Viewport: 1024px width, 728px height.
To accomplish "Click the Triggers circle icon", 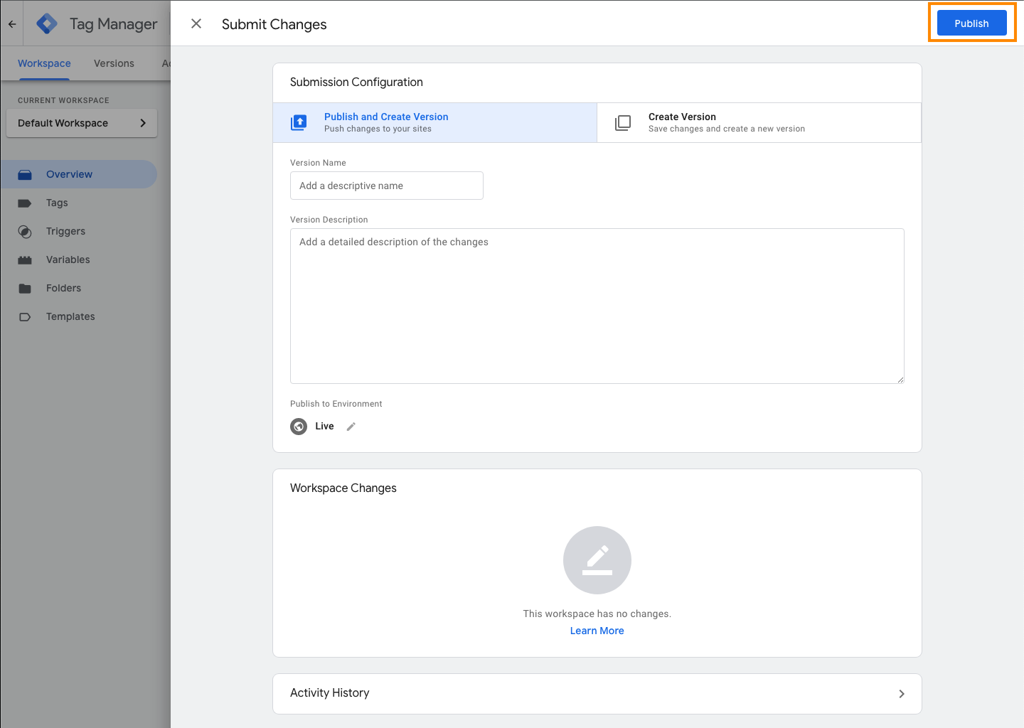I will click(25, 232).
